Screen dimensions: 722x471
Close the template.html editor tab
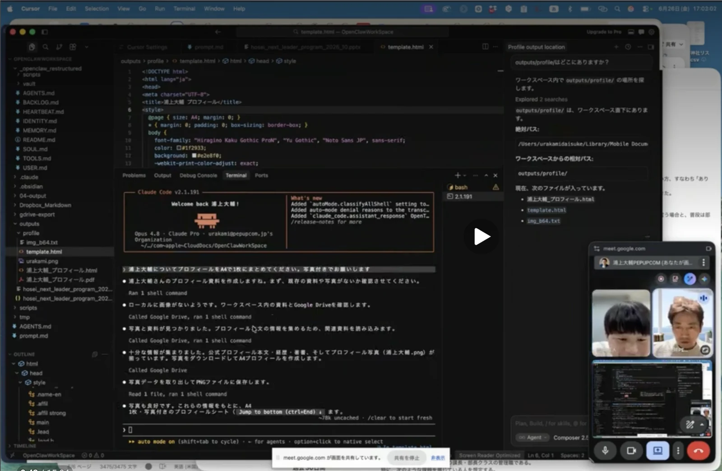(x=431, y=47)
